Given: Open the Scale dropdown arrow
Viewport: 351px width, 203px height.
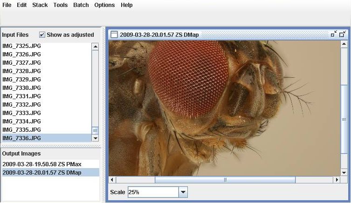Looking at the screenshot, I should click(183, 192).
